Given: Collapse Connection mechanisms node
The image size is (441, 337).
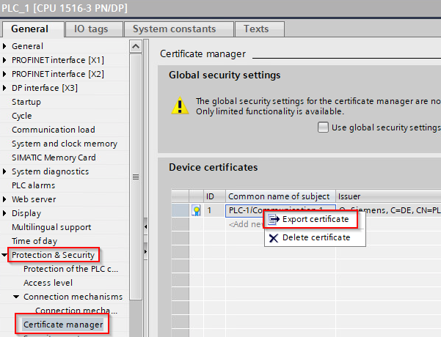Looking at the screenshot, I should [x=16, y=297].
